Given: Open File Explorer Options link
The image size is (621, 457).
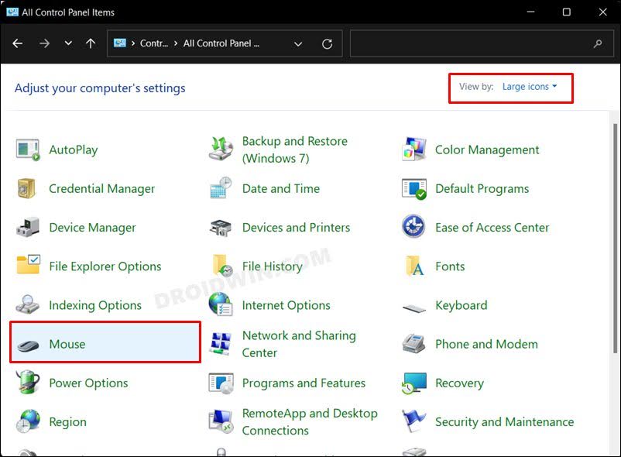Looking at the screenshot, I should point(105,266).
